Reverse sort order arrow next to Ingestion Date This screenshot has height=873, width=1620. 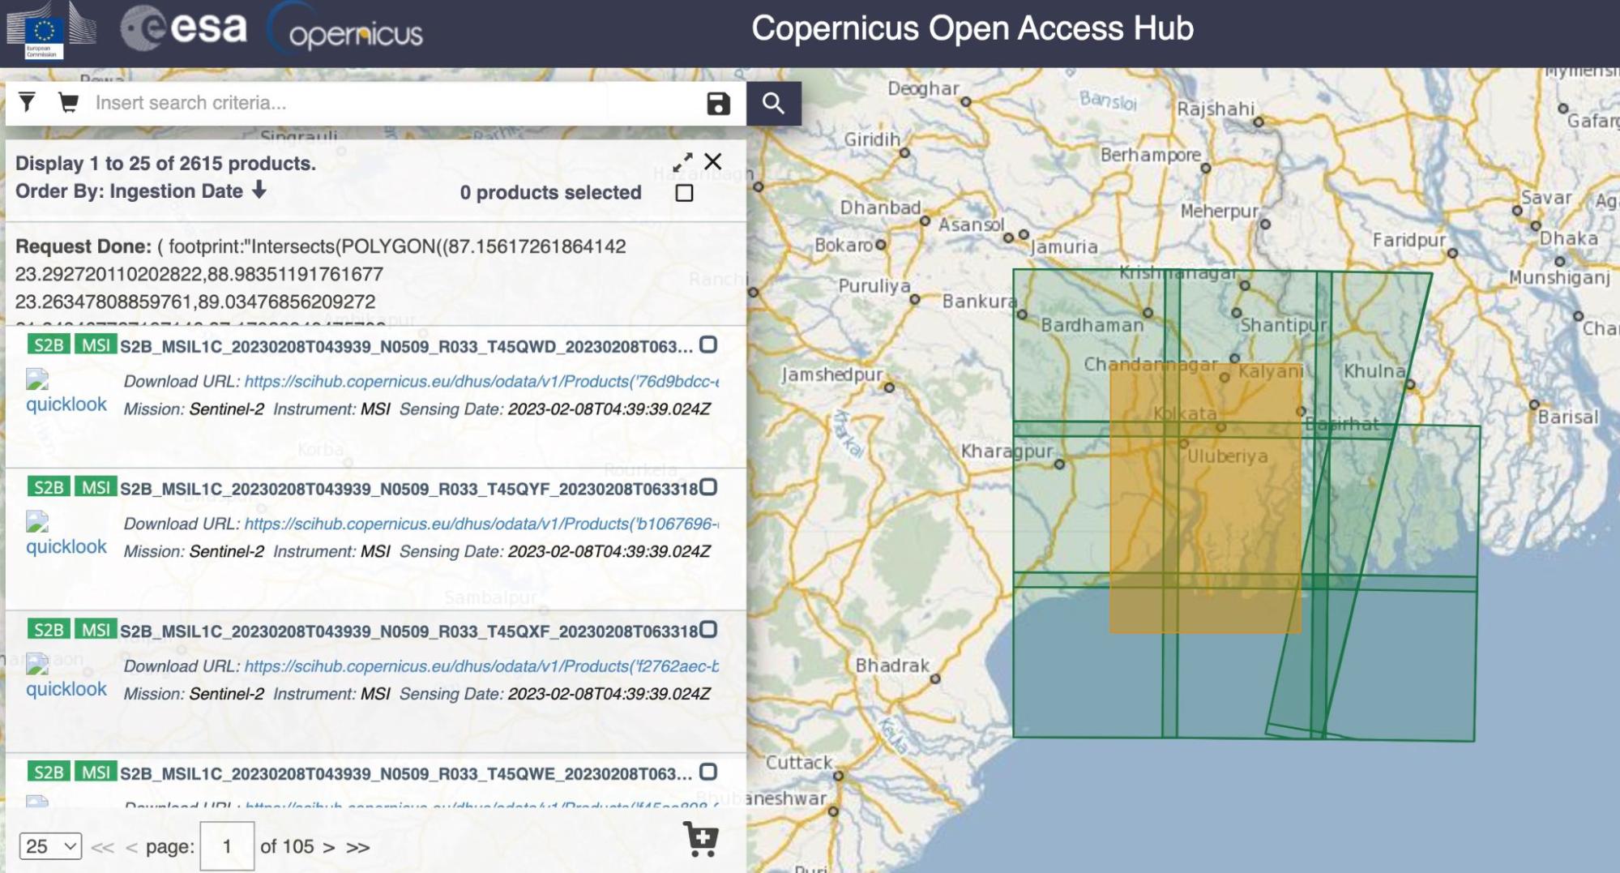[259, 190]
